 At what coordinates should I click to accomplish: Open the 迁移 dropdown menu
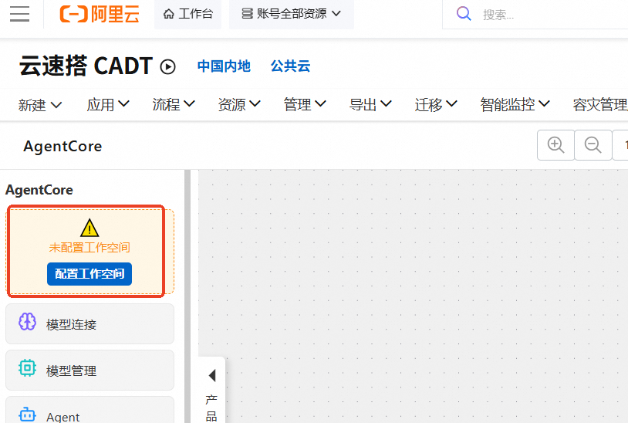(436, 105)
